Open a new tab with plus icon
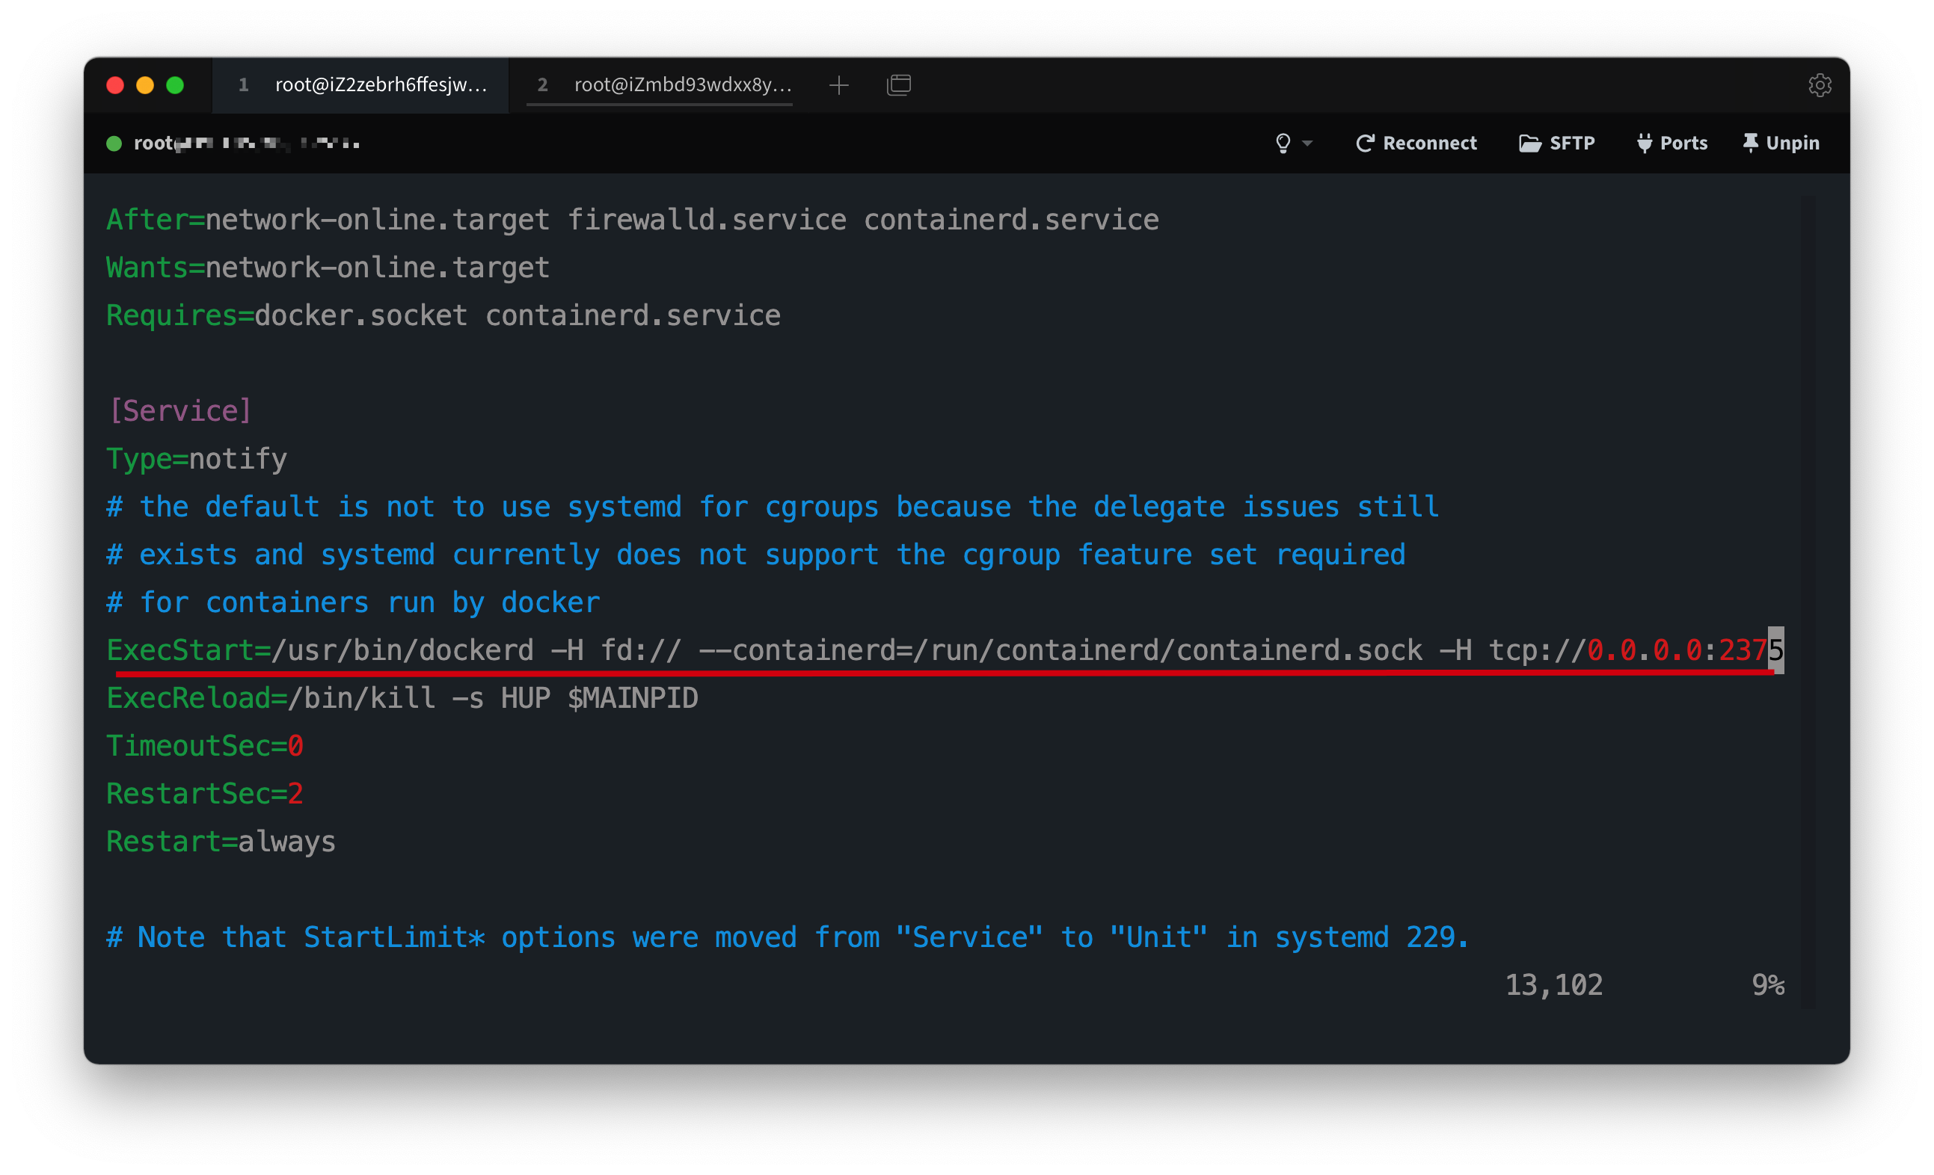This screenshot has width=1934, height=1175. pyautogui.click(x=839, y=84)
